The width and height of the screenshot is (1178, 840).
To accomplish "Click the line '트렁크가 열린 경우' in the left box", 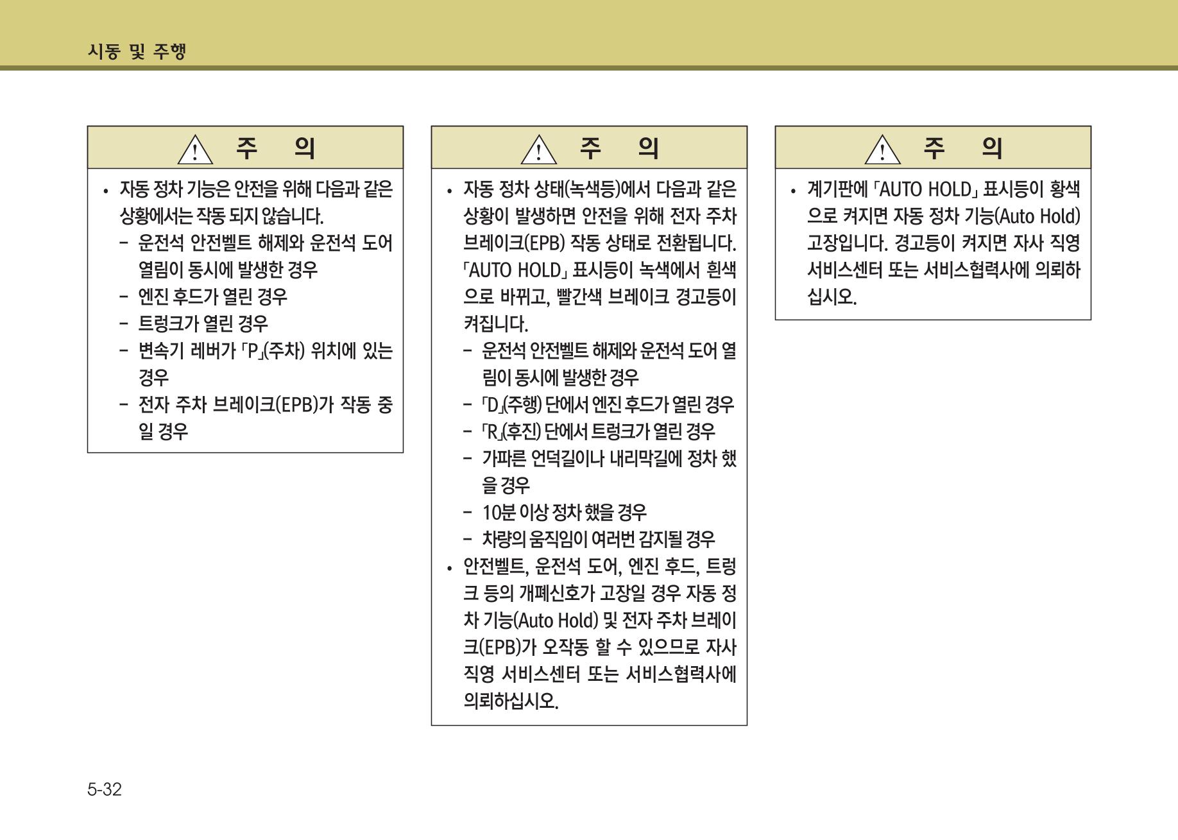I will click(203, 323).
